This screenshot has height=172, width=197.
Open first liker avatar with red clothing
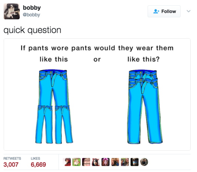(x=67, y=162)
